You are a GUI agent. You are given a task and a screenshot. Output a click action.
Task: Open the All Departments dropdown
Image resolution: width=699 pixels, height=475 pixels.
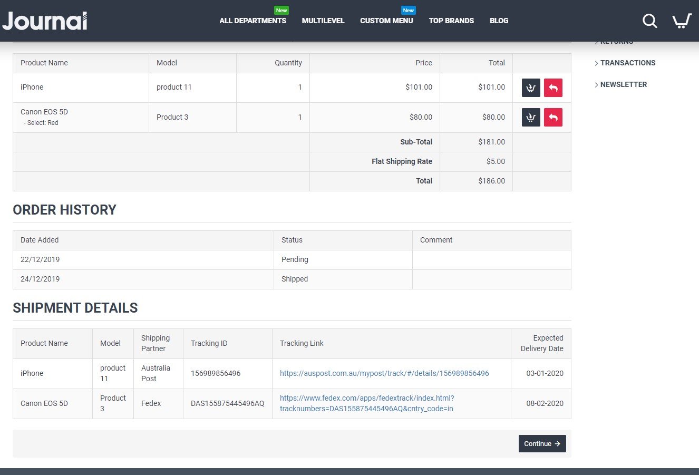tap(253, 21)
